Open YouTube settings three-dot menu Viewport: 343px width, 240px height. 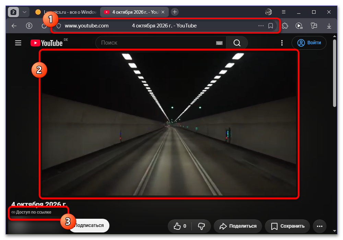[282, 43]
